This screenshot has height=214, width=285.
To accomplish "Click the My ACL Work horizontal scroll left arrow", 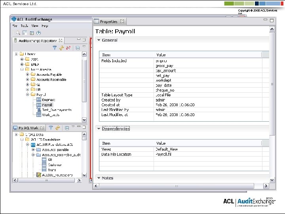I will tap(15, 180).
